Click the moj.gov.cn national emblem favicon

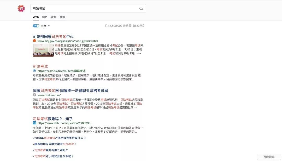click(x=34, y=41)
